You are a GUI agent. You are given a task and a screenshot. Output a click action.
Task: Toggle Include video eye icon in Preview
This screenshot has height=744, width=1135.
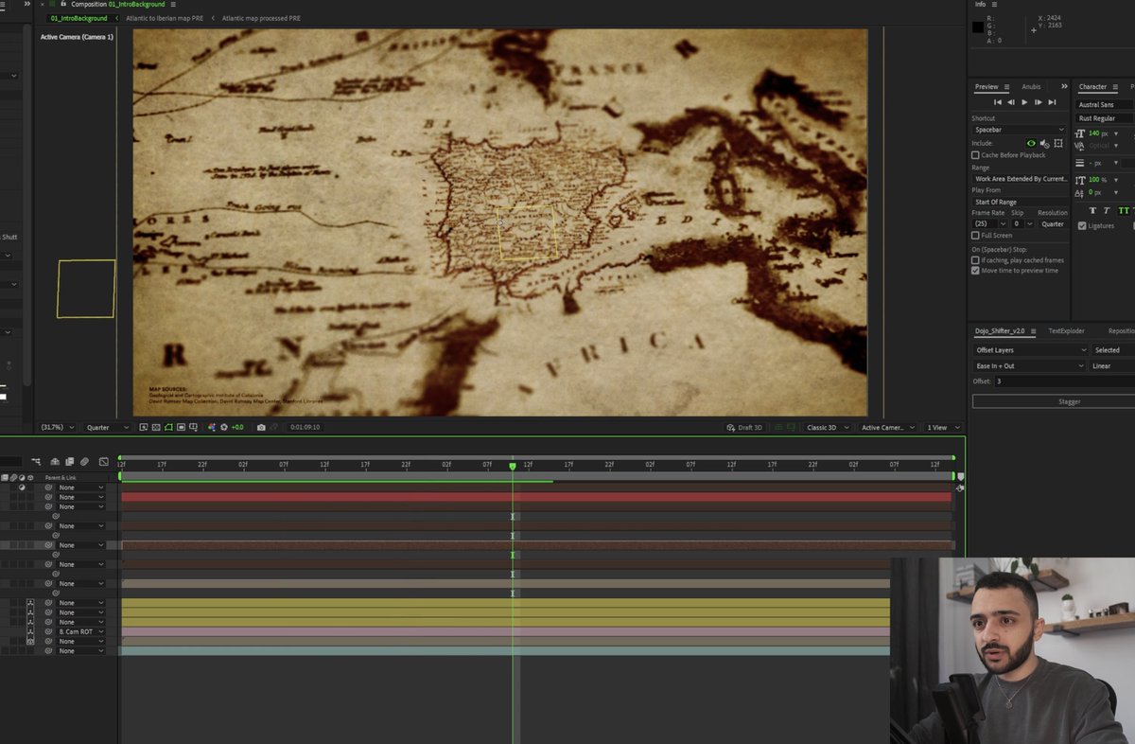point(1031,143)
